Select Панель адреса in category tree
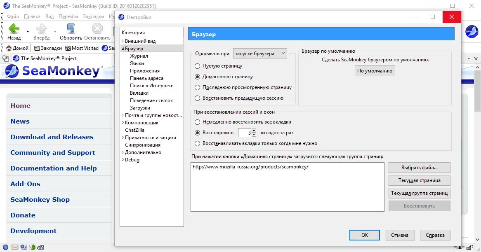 tap(146, 78)
